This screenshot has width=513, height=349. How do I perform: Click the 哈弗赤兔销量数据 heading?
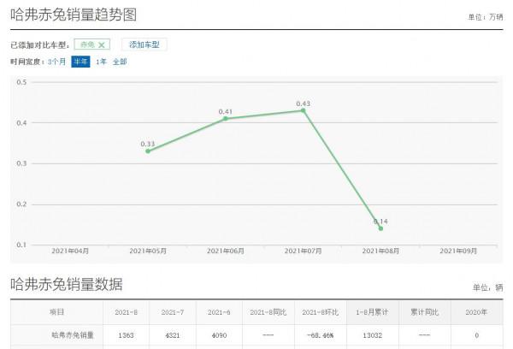pyautogui.click(x=67, y=284)
